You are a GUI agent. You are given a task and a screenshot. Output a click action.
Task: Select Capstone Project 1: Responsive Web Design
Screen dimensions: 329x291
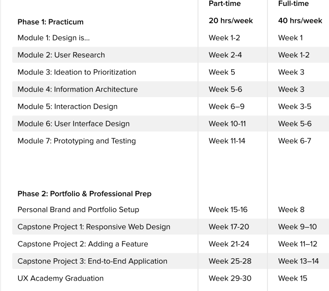94,227
